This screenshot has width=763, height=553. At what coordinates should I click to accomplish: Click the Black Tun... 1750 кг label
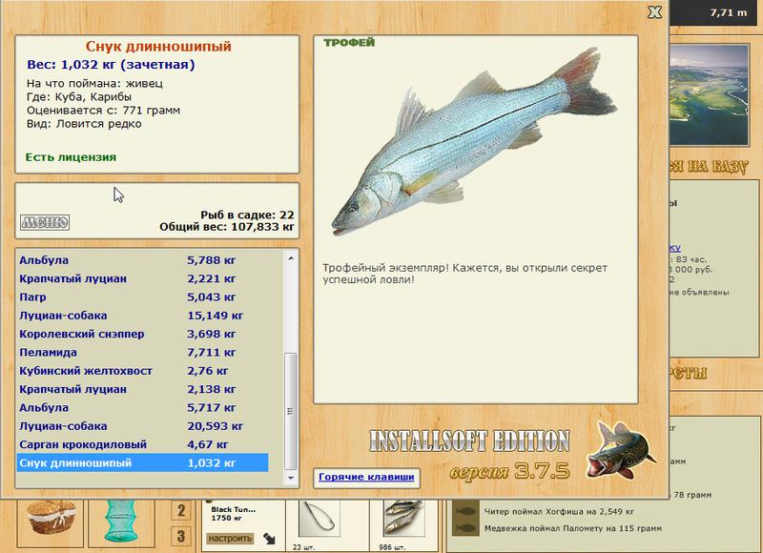click(x=233, y=514)
